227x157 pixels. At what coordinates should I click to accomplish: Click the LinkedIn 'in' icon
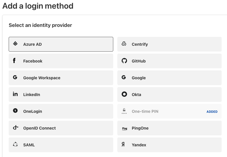15,94
